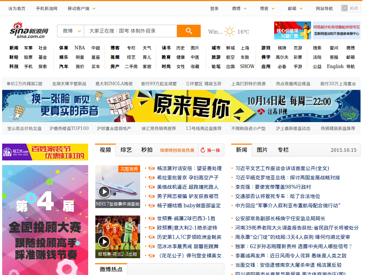The height and width of the screenshot is (275, 367).
Task: Click video icon beside 美俄战机逼近 headline
Action: 152,187
